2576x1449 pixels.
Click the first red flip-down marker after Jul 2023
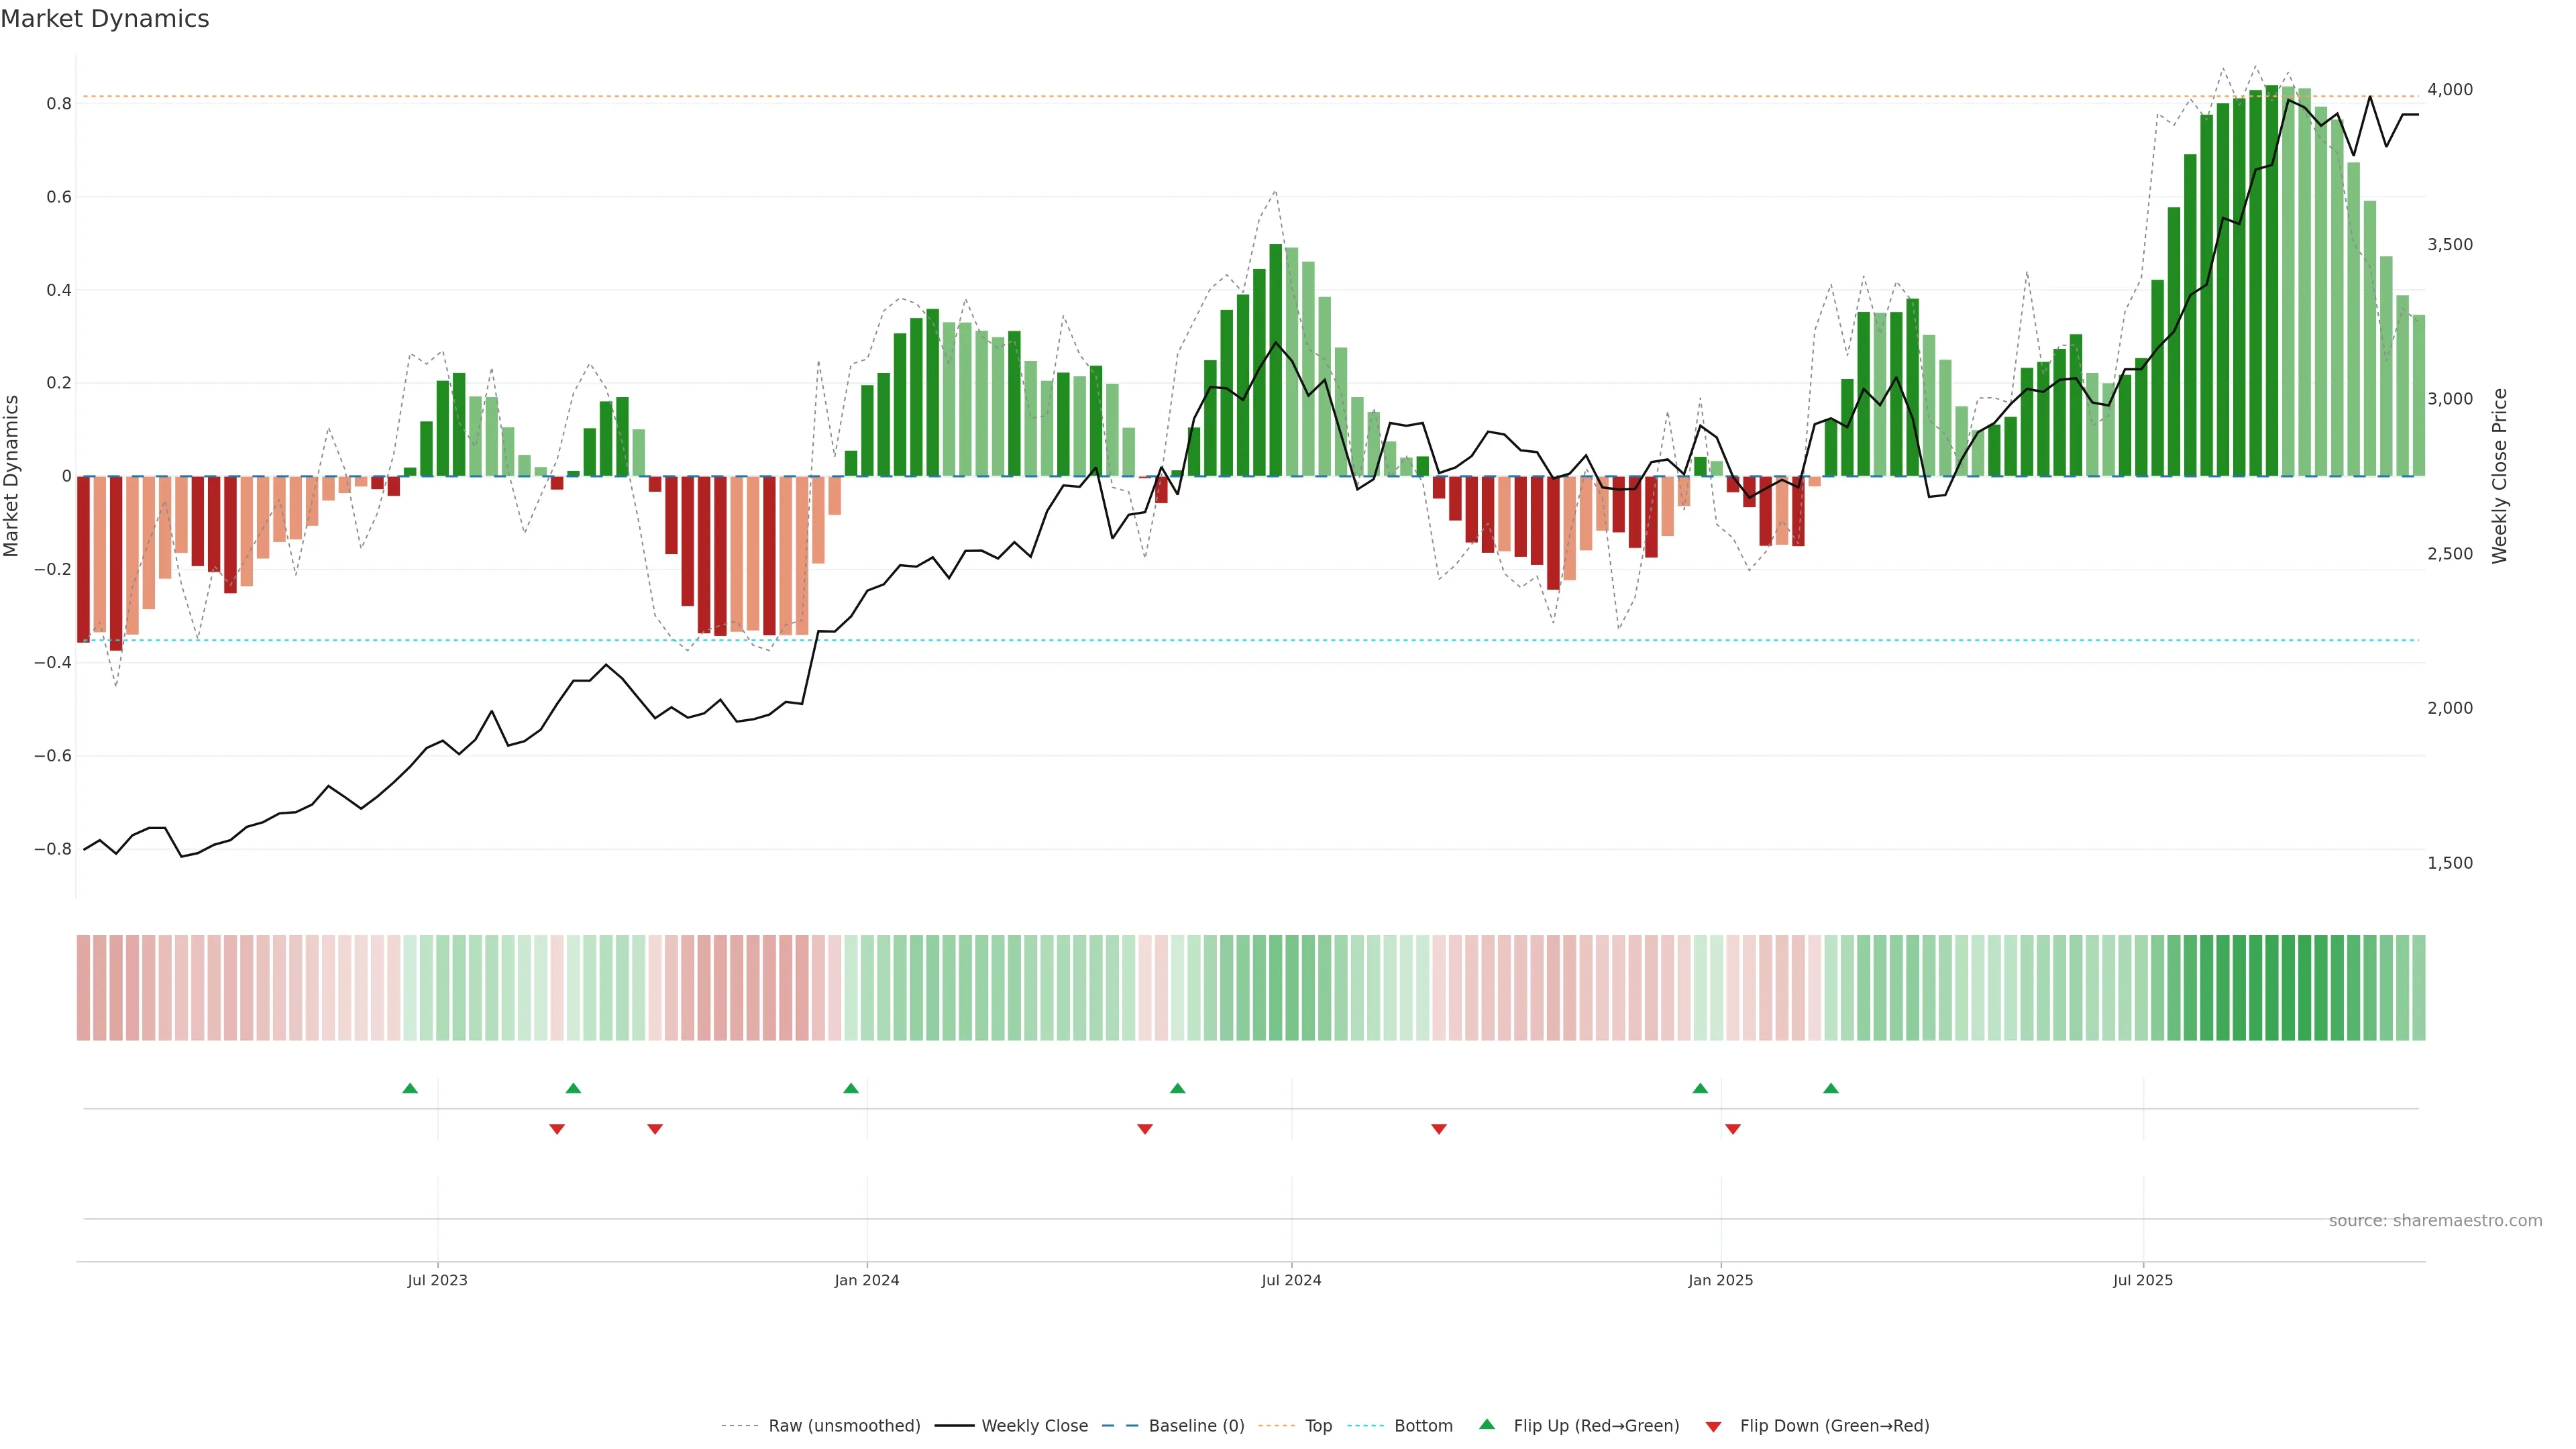point(557,1129)
